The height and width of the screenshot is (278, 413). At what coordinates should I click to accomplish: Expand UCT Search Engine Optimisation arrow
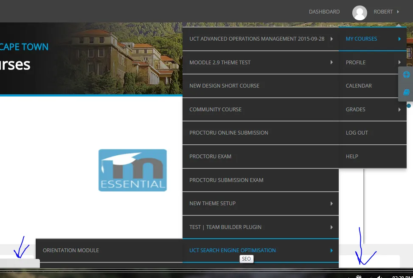[332, 250]
